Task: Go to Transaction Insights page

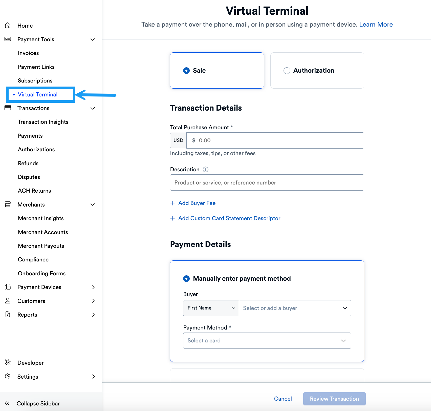Action: click(x=43, y=122)
